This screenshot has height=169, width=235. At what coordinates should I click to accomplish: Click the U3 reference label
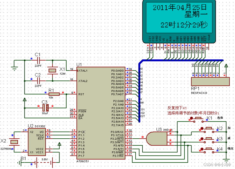point(159,129)
